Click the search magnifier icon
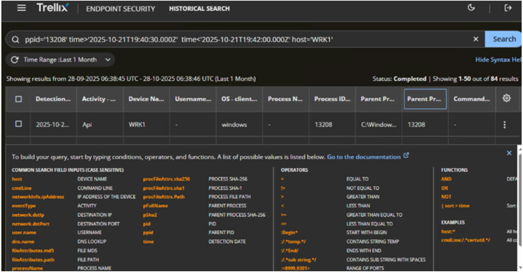This screenshot has width=523, height=272. (x=15, y=39)
